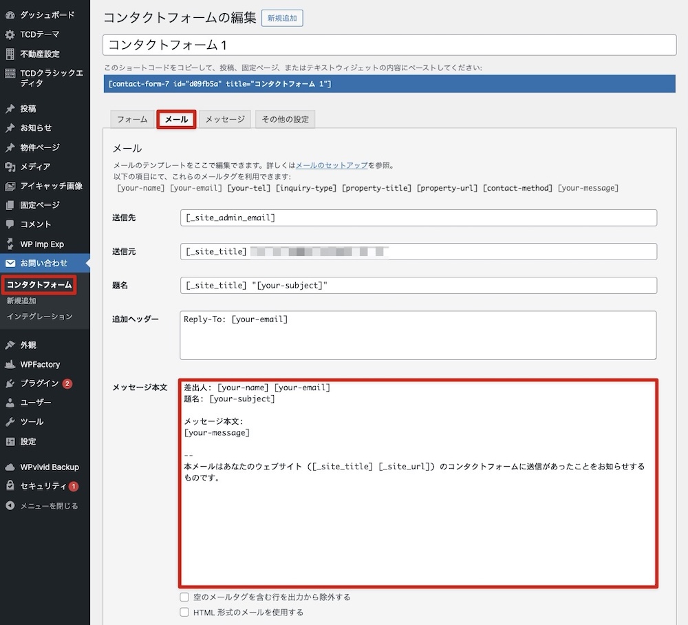
Task: Enable HTML 形式のメールを使用する checkbox
Action: tap(184, 612)
